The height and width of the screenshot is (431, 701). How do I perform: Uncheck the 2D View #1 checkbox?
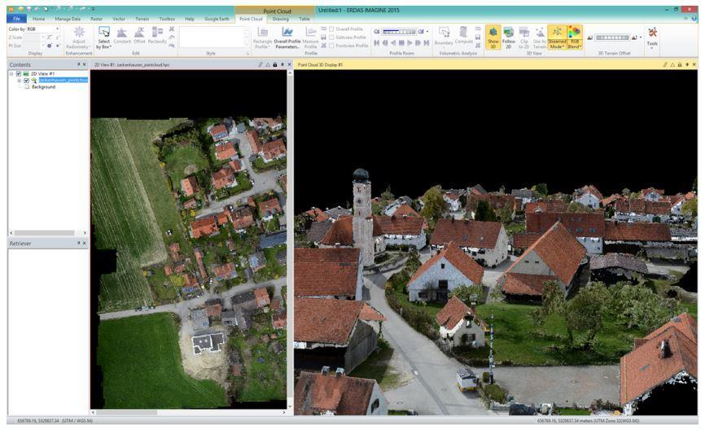point(19,73)
